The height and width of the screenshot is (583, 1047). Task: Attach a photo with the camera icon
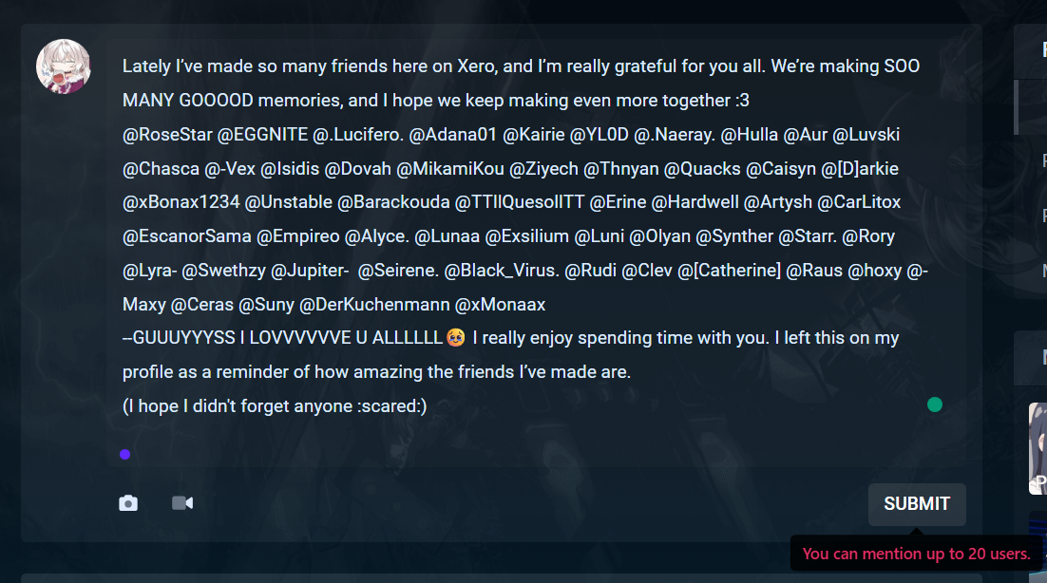coord(128,503)
